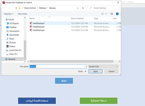This screenshot has height=106, width=145.
Task: Change the view layout icon
Action: point(103,14)
